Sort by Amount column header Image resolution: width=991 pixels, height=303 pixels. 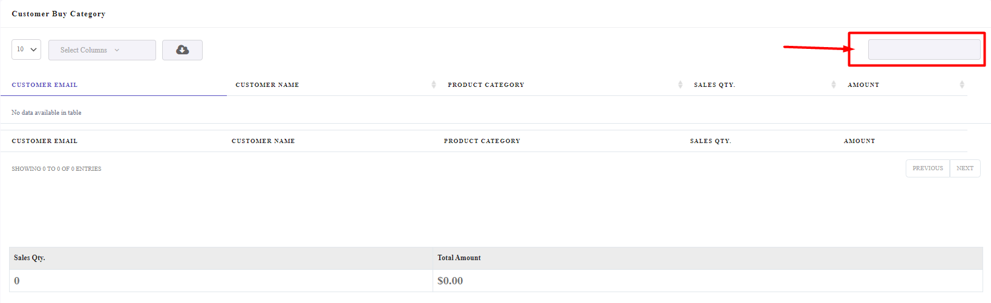pos(863,85)
